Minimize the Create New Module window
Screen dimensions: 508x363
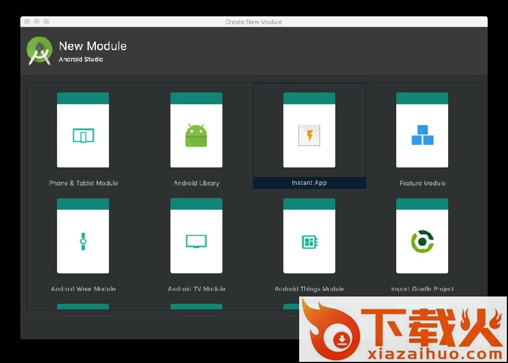pyautogui.click(x=37, y=21)
